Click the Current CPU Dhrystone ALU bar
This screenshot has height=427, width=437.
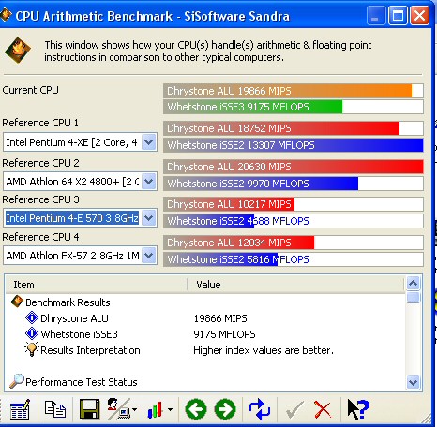[x=294, y=91]
